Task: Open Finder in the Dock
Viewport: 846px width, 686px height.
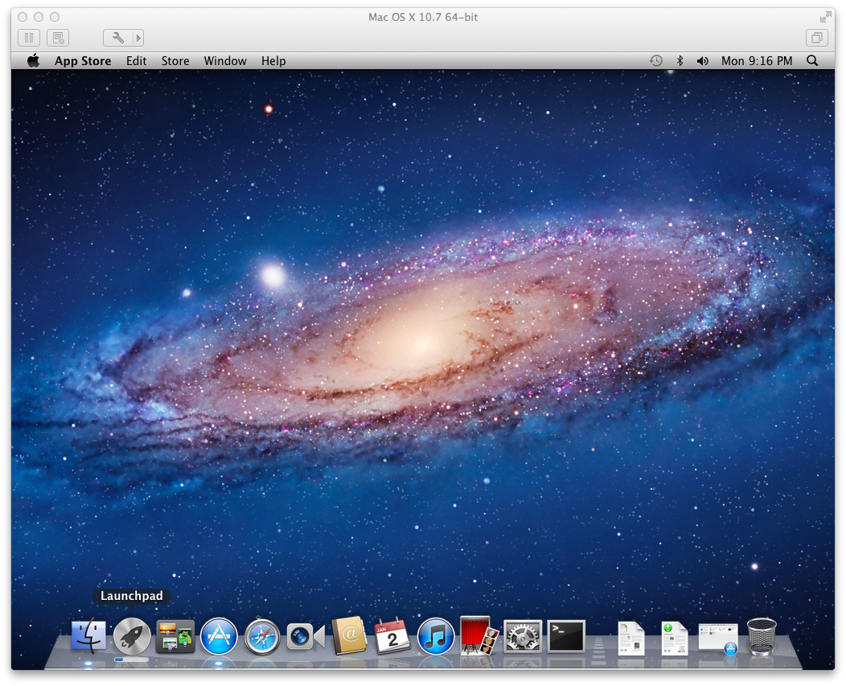Action: [88, 635]
